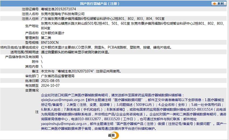The image size is (229, 140).
Task: Click the 注册人名称 label
Action: [30, 14]
